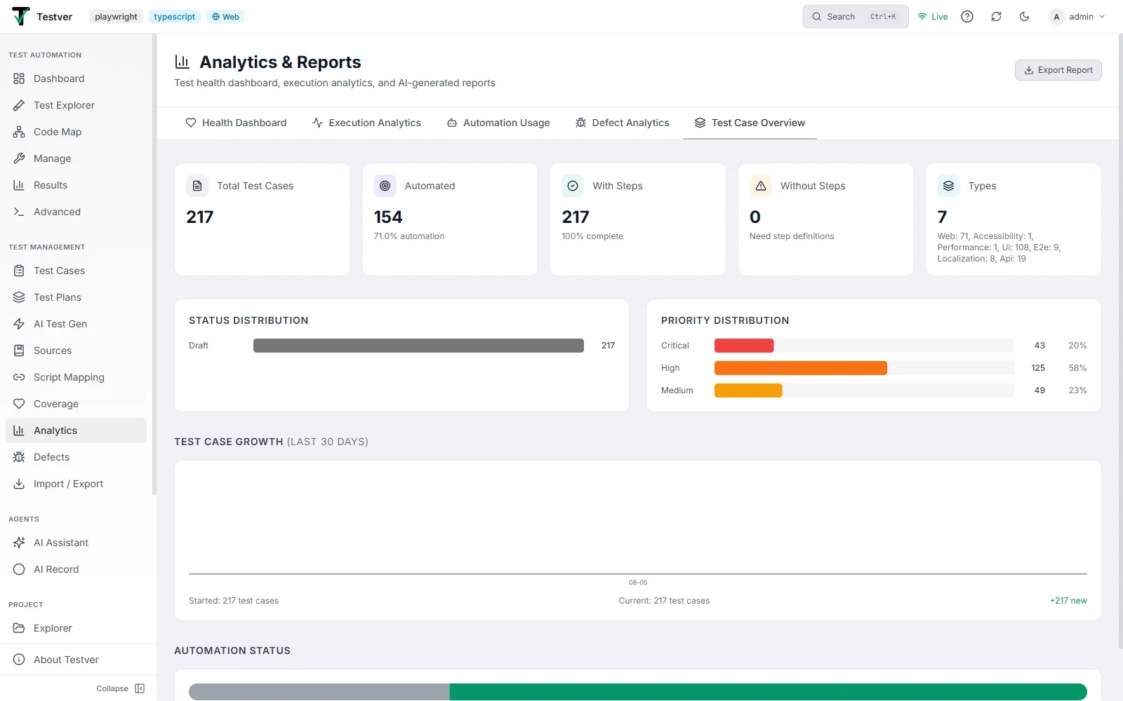
Task: Collapse the sidebar panel
Action: pyautogui.click(x=121, y=688)
